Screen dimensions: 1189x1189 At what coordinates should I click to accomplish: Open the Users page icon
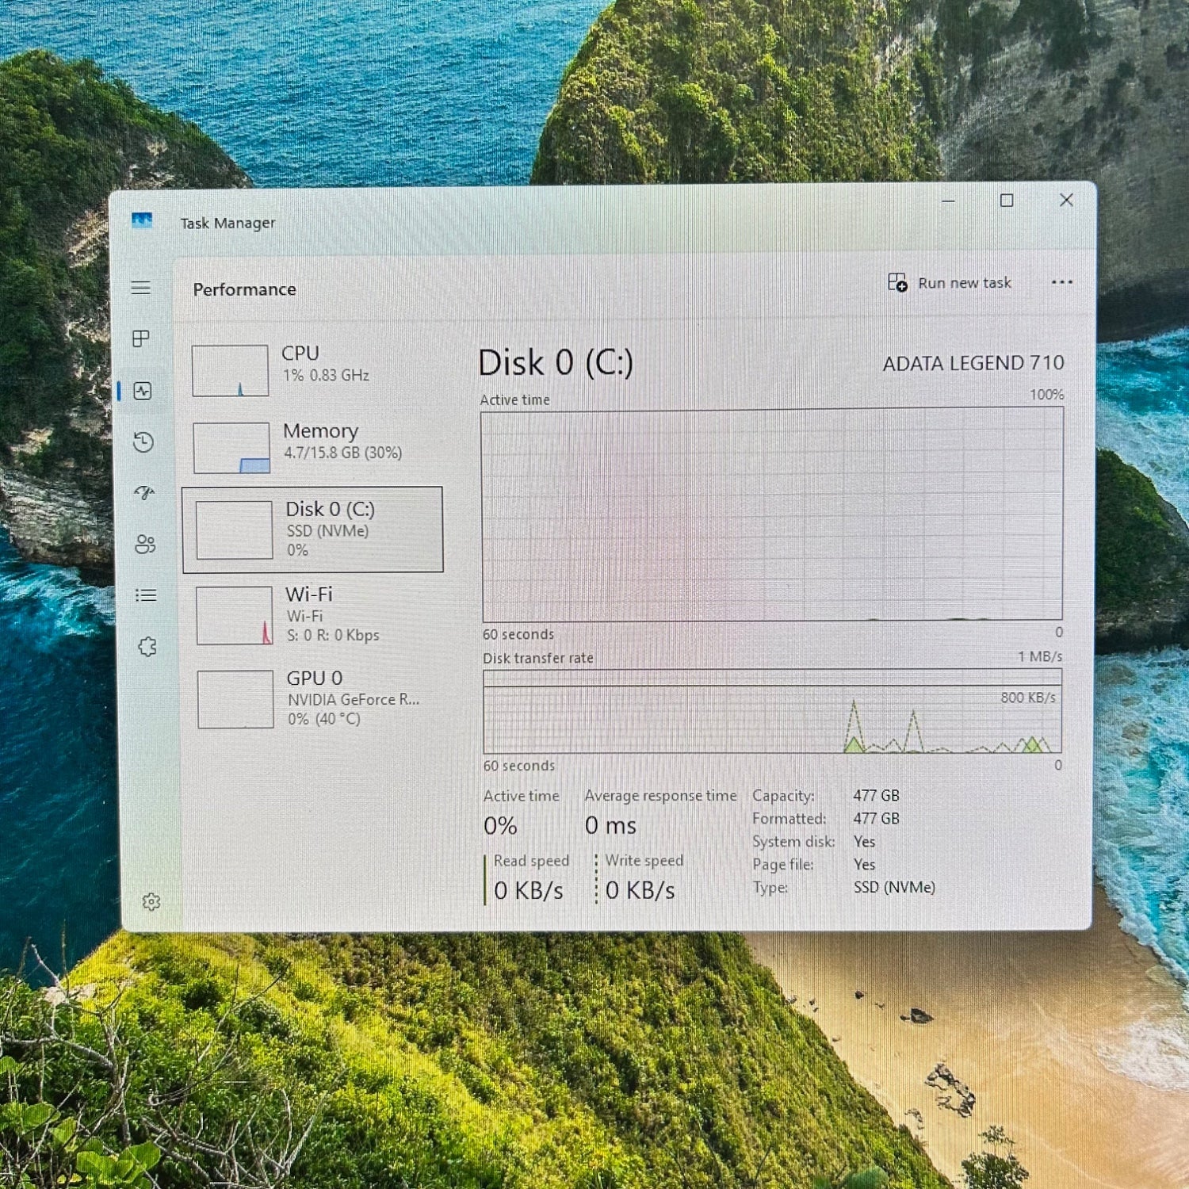(145, 545)
